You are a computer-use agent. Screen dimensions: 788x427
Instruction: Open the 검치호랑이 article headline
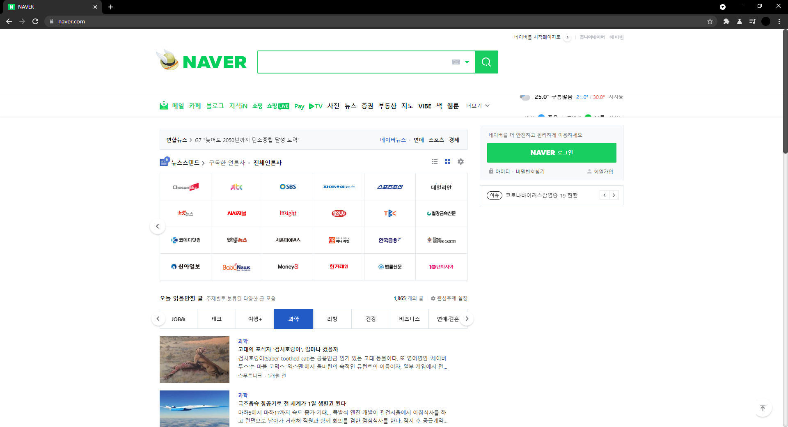(x=288, y=349)
